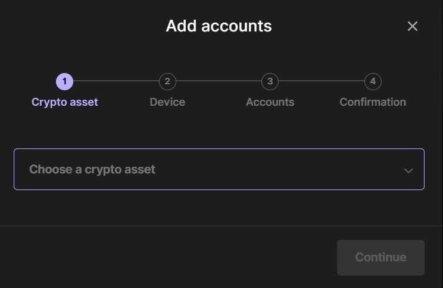Click the Add accounts dialog title
Screen dimensions: 443x288
(x=219, y=26)
